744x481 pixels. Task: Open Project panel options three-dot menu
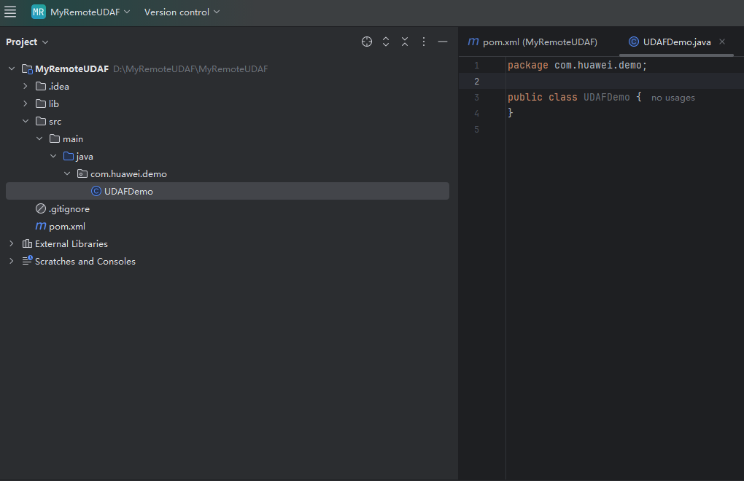pyautogui.click(x=424, y=42)
